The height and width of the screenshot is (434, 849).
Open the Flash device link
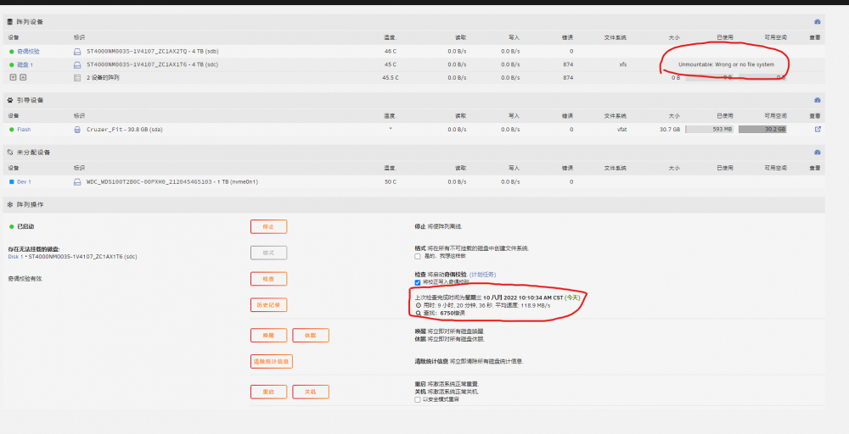coord(24,130)
